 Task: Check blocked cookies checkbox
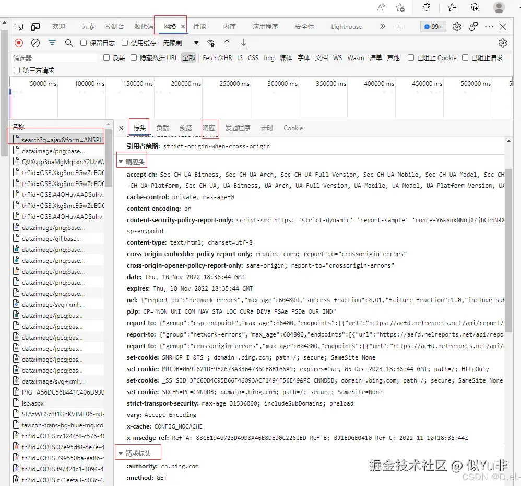[411, 57]
